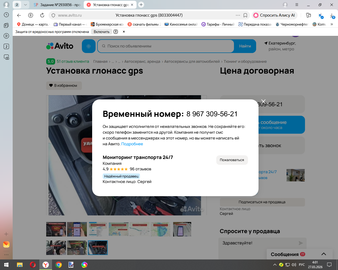Go back with browser back arrow
338x270 pixels.
tap(19, 15)
